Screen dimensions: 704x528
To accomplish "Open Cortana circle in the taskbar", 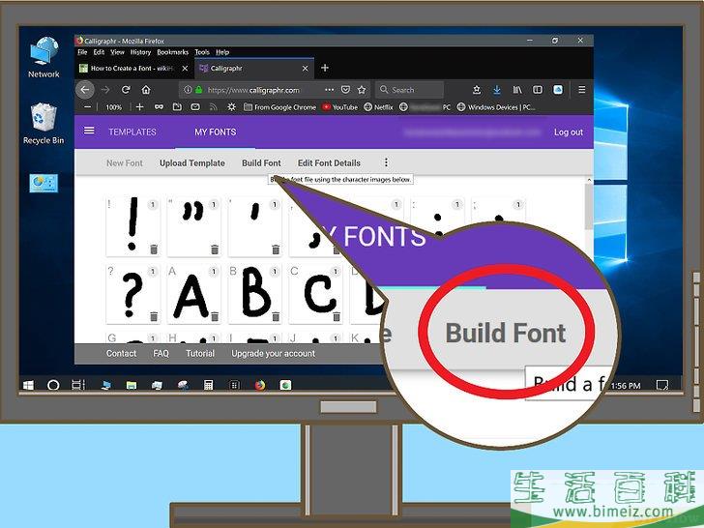I will click(x=53, y=385).
